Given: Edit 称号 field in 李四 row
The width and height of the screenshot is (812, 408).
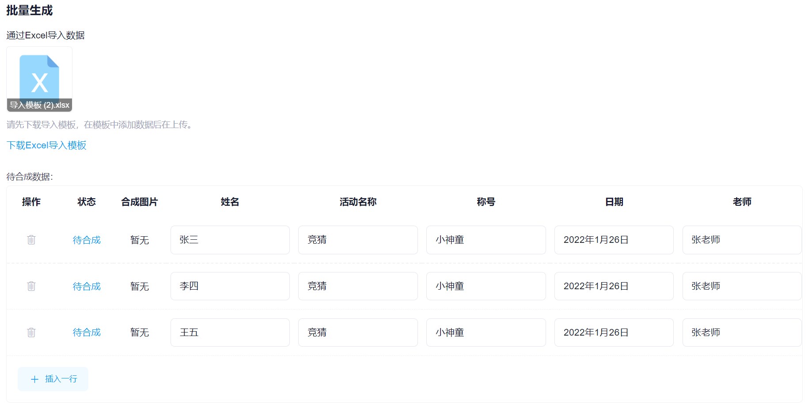Looking at the screenshot, I should 486,286.
